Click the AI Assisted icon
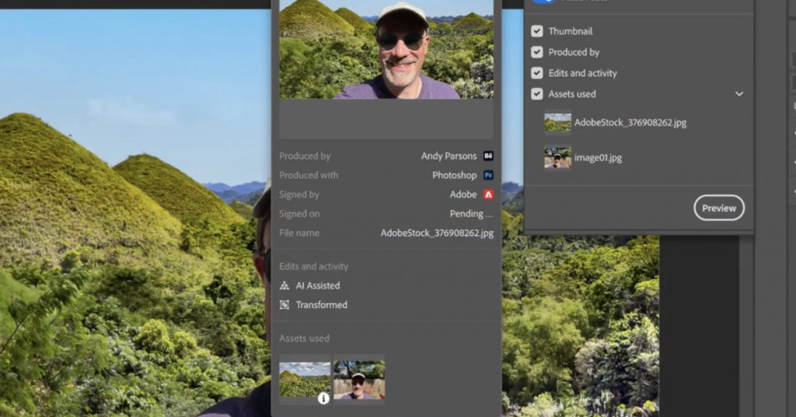The image size is (796, 417). pos(285,286)
